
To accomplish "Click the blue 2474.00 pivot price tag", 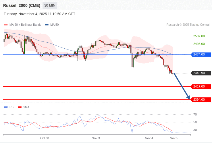I will [201, 54].
